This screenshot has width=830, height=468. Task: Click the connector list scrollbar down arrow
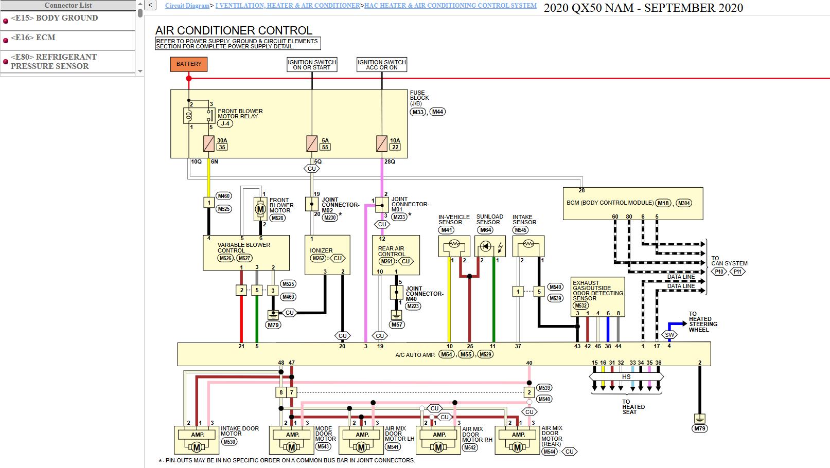[x=140, y=71]
